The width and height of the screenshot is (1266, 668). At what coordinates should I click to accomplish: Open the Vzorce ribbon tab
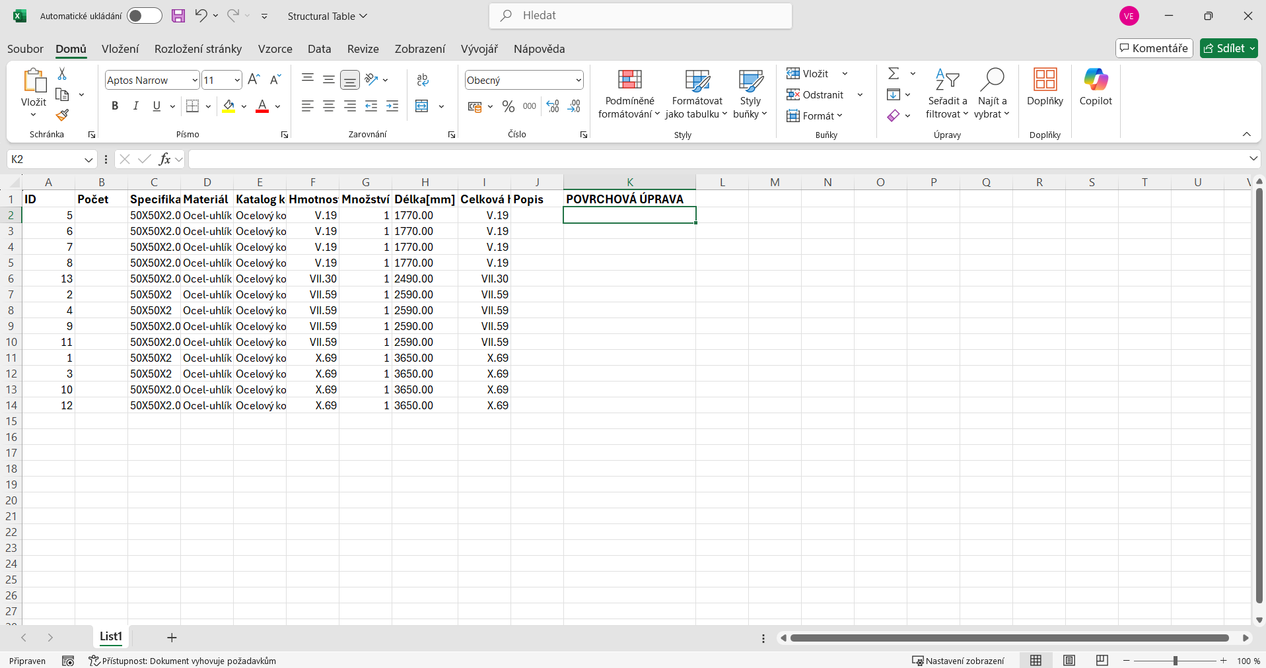pyautogui.click(x=275, y=49)
